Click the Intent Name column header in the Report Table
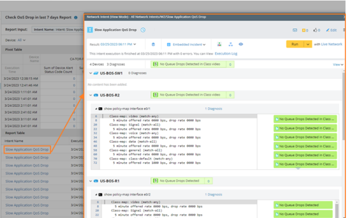Image resolution: width=347 pixels, height=218 pixels. pyautogui.click(x=14, y=141)
